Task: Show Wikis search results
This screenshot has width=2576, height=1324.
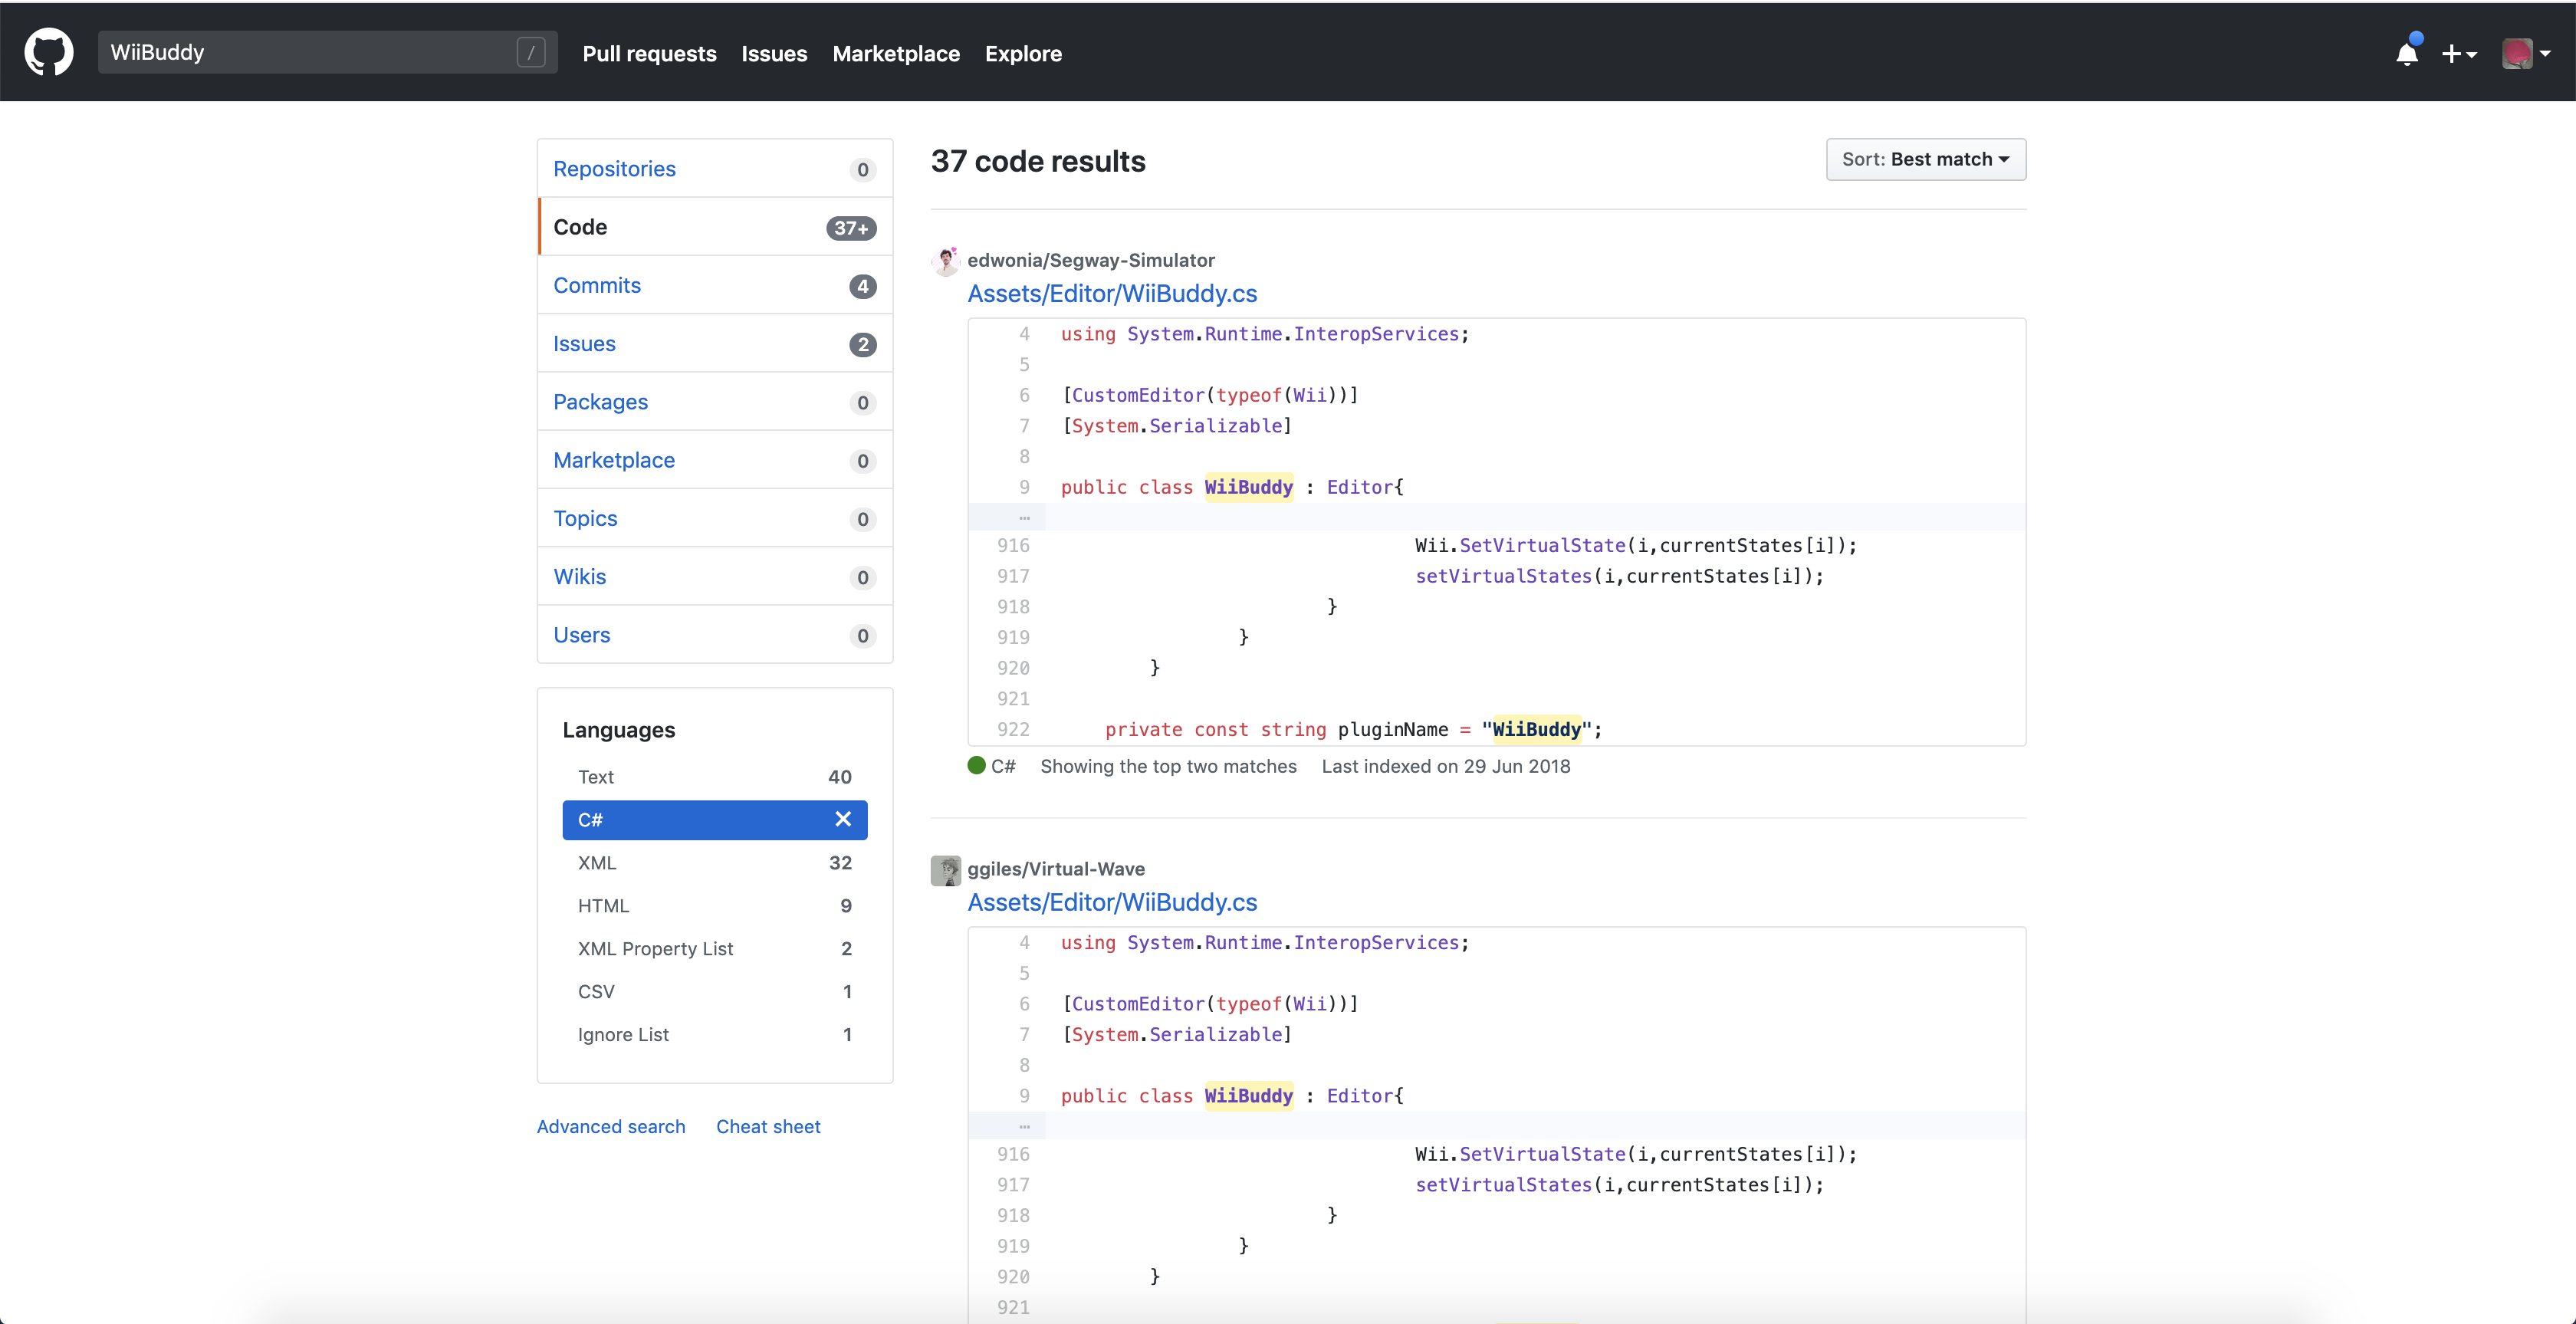Action: tap(714, 577)
